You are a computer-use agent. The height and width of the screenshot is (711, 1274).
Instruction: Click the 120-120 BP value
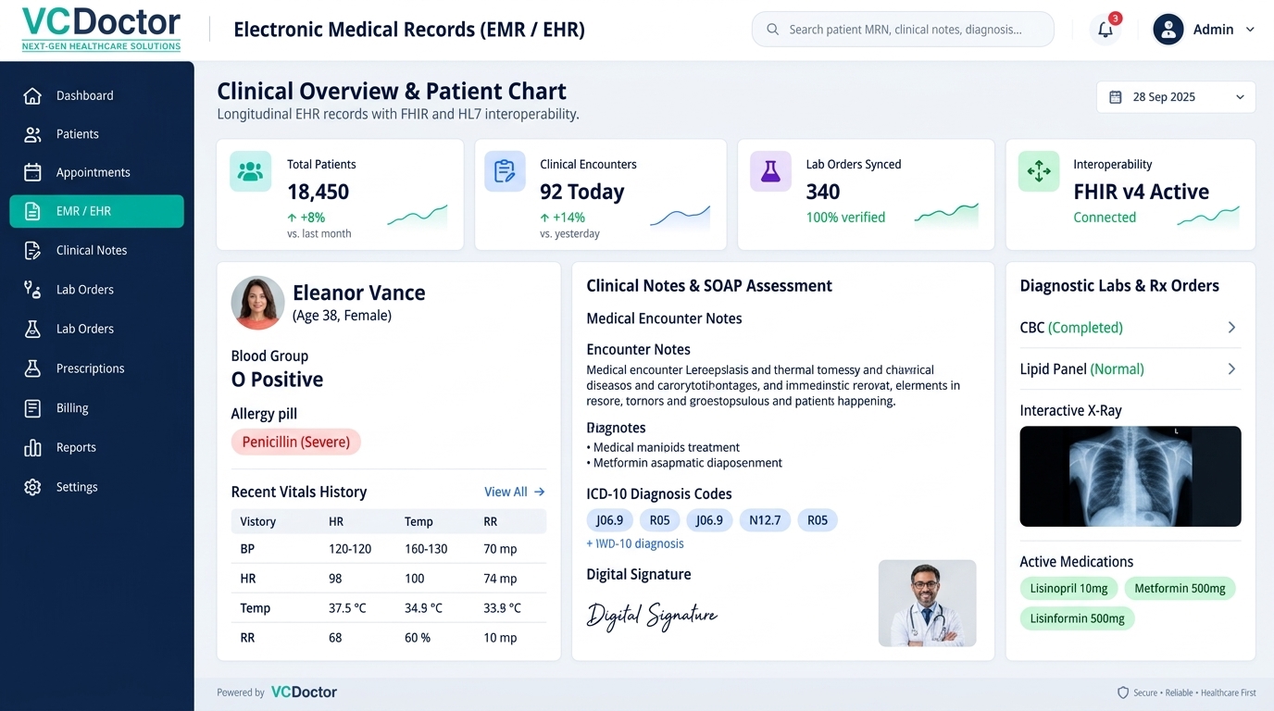point(350,549)
